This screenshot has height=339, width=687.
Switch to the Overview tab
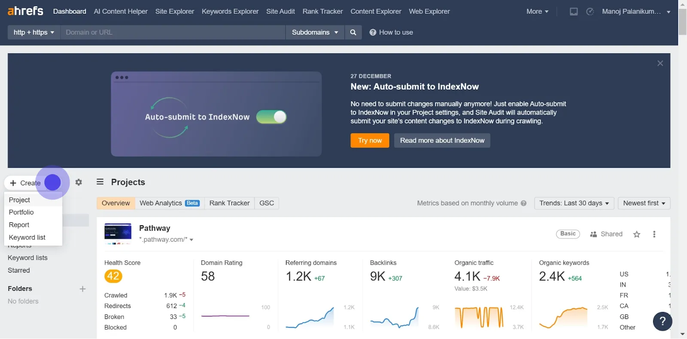(116, 203)
